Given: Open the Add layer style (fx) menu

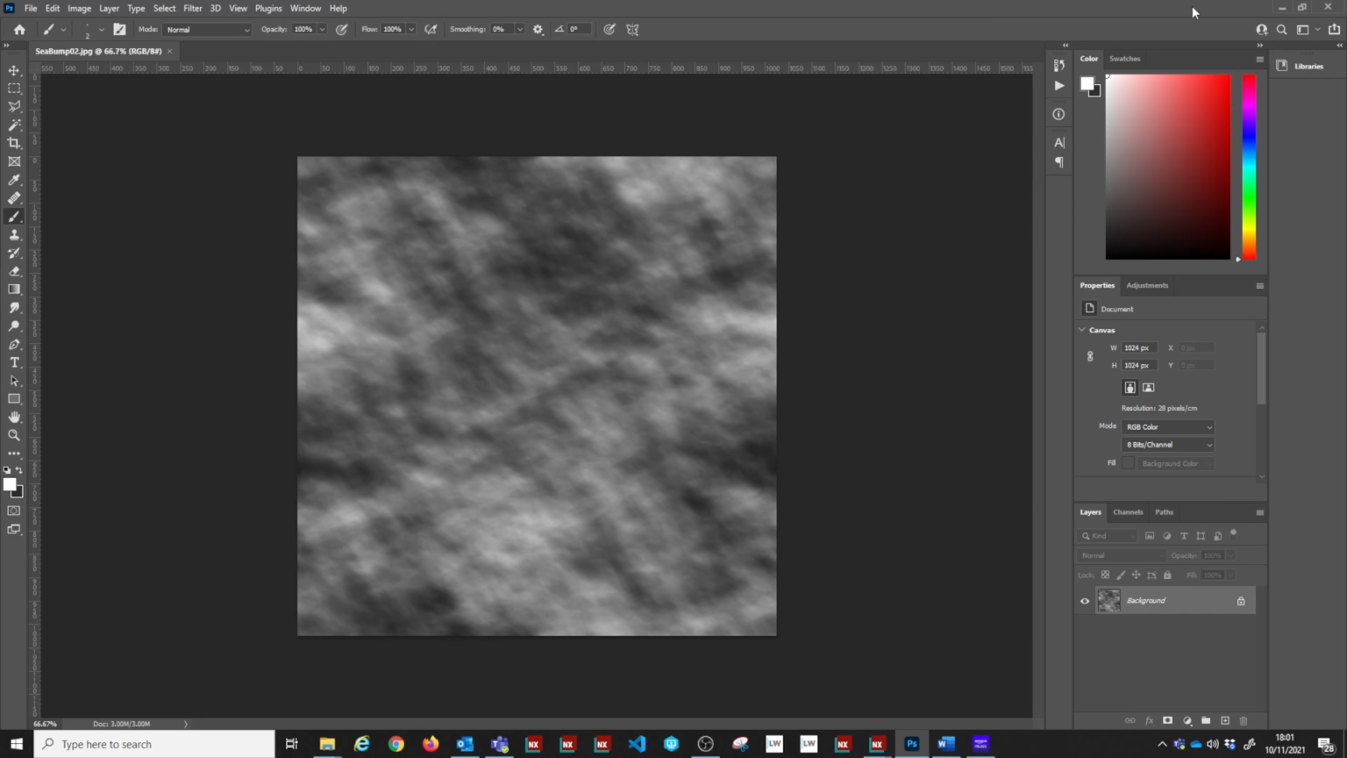Looking at the screenshot, I should pos(1149,720).
